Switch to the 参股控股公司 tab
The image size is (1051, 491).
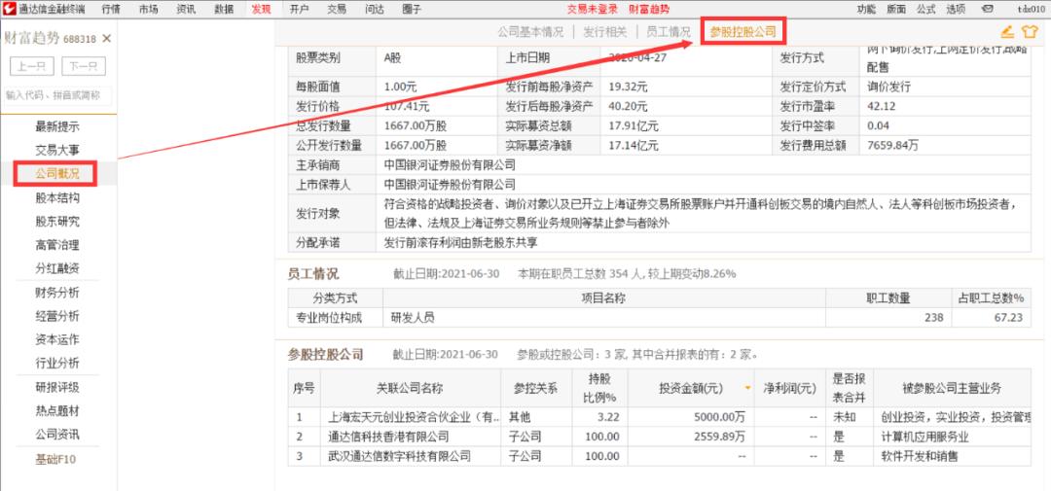[743, 31]
